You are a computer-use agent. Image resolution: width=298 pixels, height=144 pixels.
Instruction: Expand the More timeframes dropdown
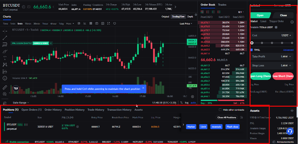tap(70, 24)
